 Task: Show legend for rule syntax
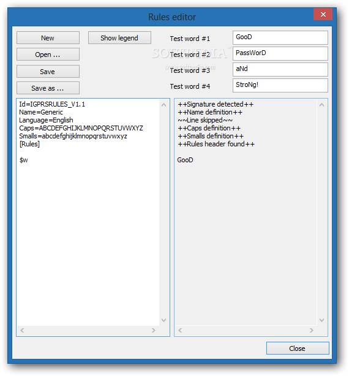[x=119, y=38]
